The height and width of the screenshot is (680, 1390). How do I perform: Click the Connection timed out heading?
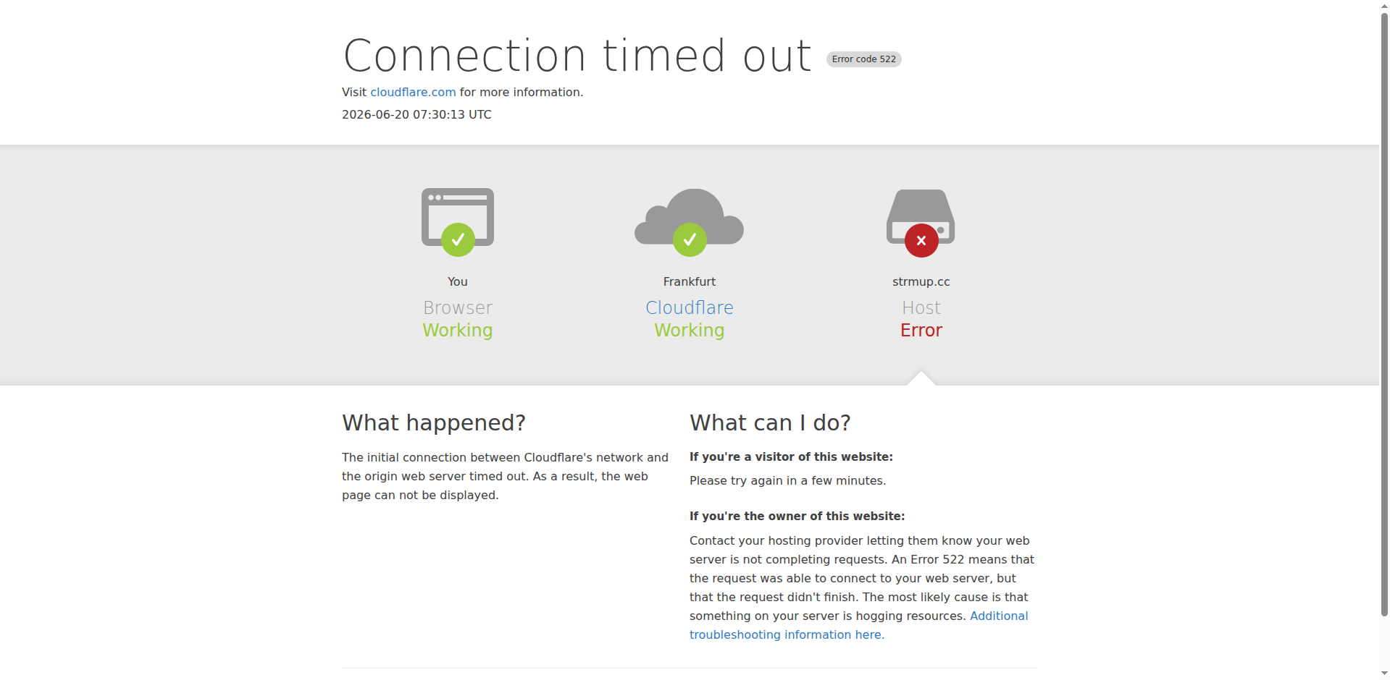577,56
